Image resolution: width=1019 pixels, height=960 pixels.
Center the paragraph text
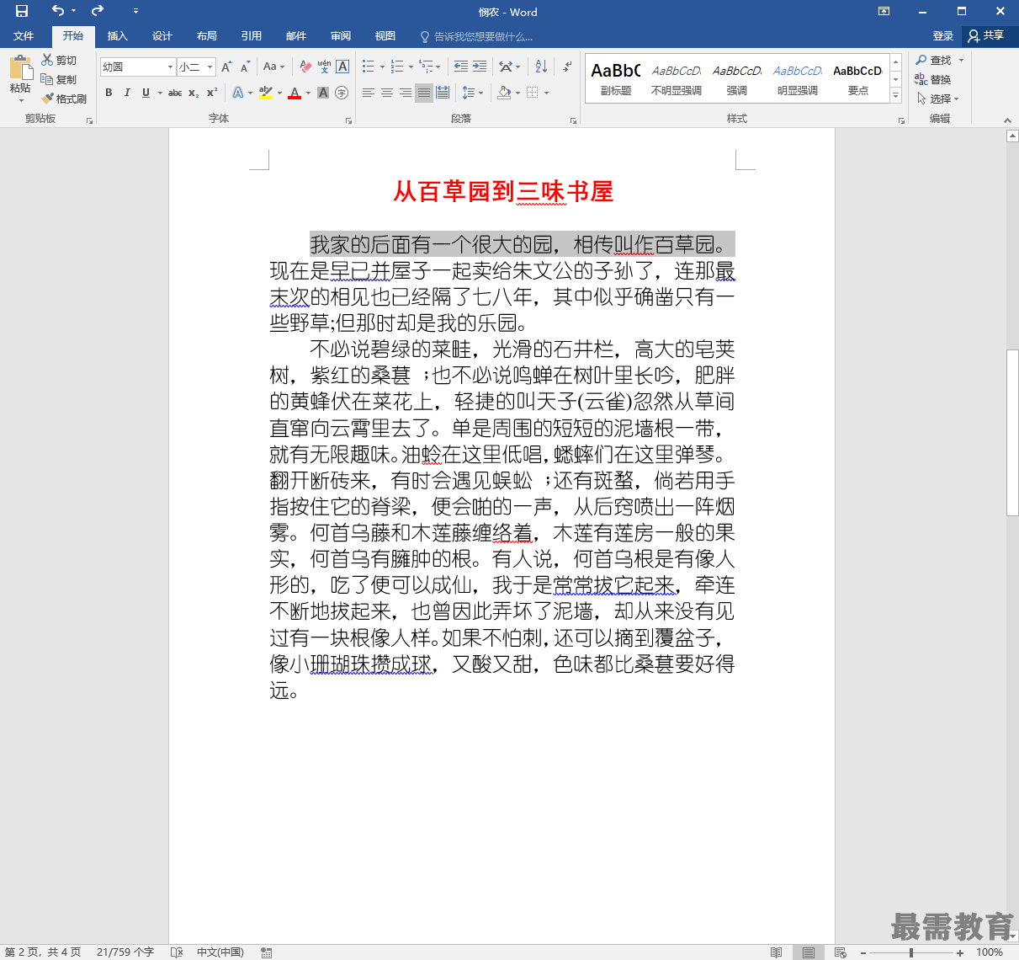(x=387, y=93)
